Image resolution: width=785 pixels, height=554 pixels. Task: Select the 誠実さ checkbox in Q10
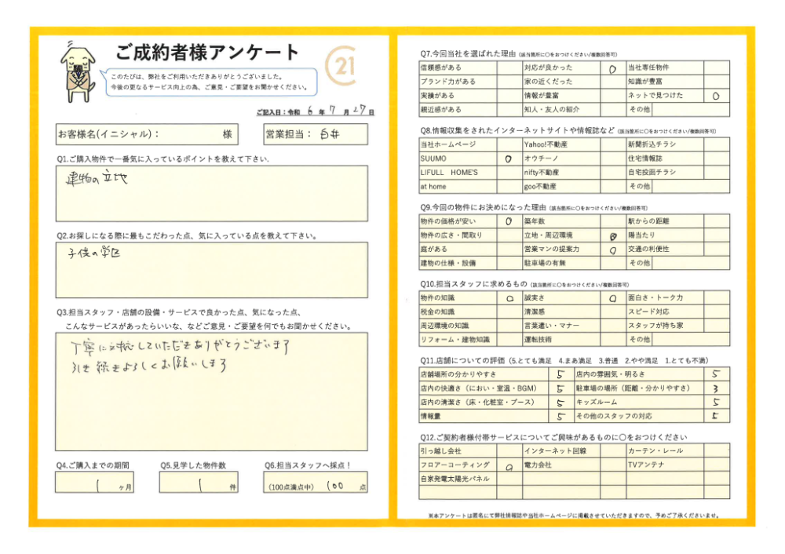point(612,299)
